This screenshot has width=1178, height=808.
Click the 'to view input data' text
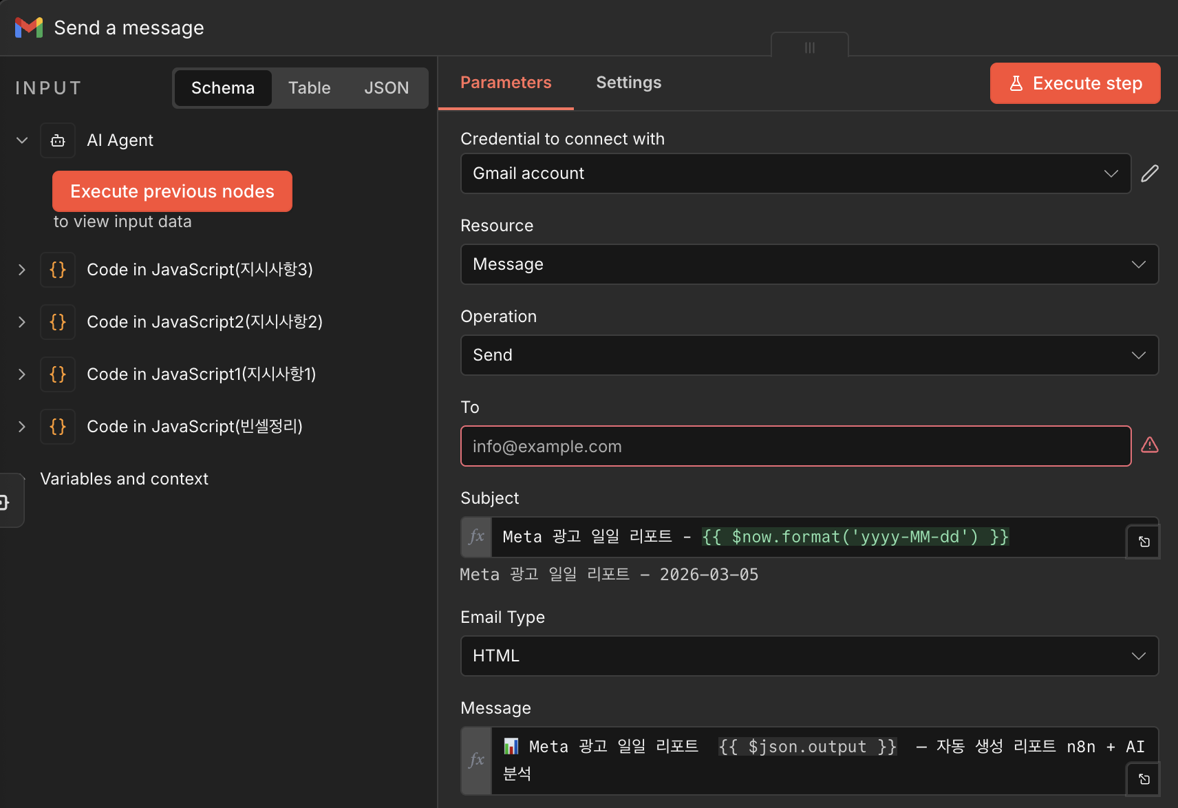122,222
